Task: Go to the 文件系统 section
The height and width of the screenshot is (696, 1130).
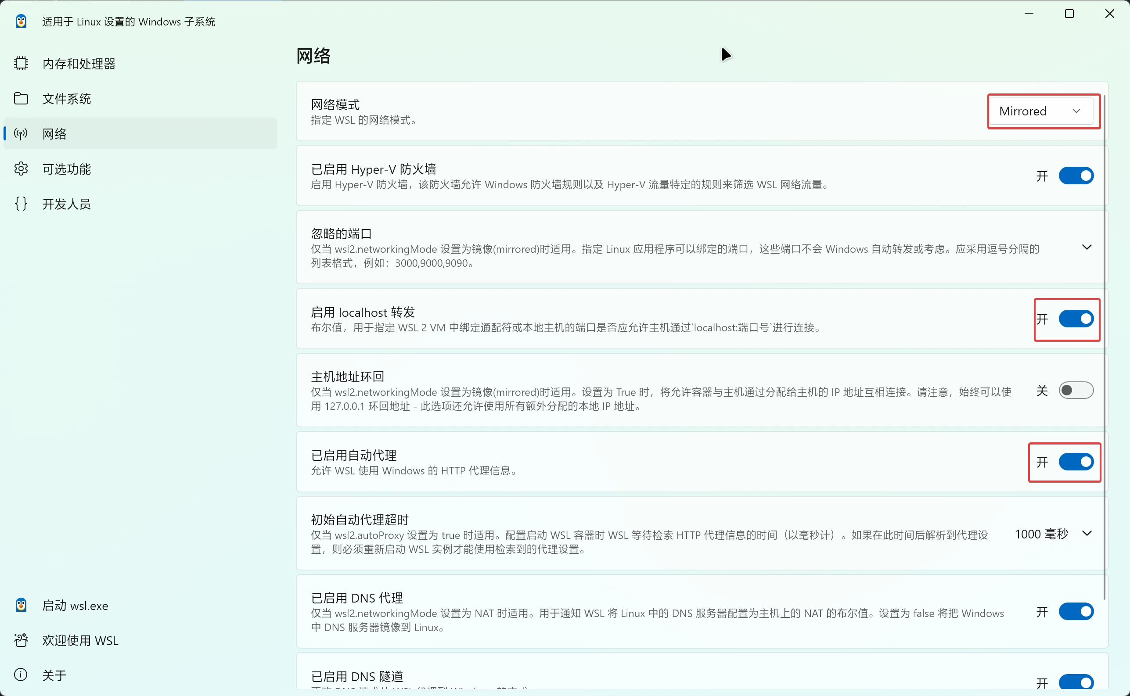Action: (140, 98)
